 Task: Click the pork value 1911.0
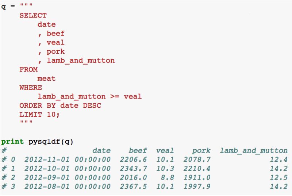coord(197,177)
